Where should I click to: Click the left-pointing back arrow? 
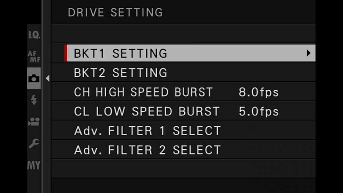[48, 78]
